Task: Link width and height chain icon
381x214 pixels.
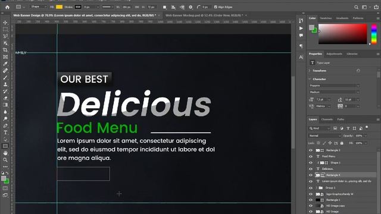Action: pos(137,7)
